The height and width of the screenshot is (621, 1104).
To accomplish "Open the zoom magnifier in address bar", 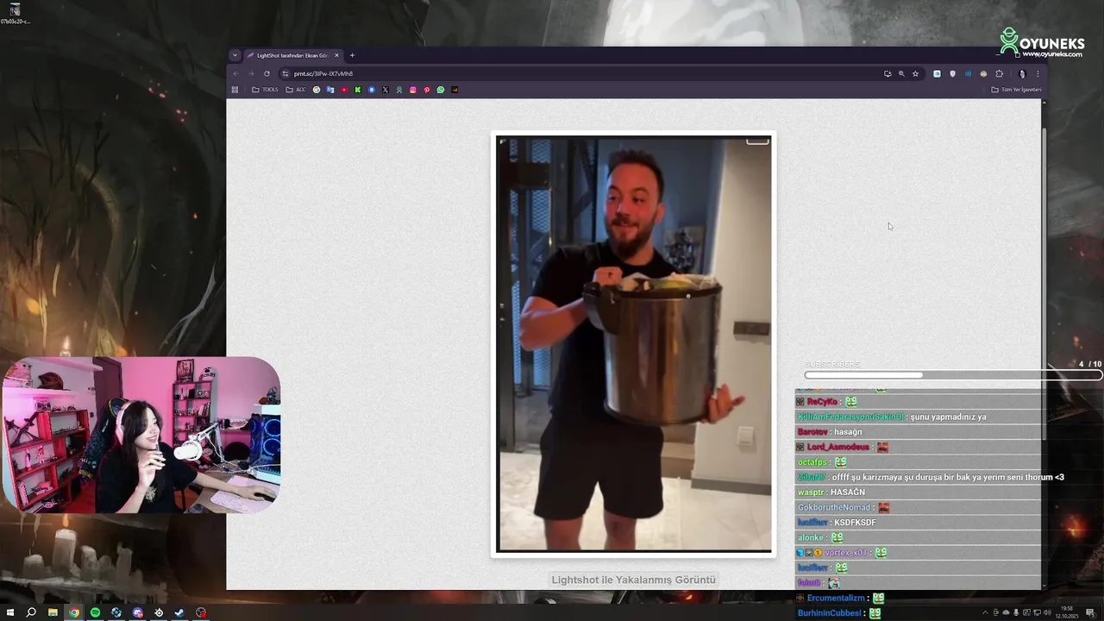I will pyautogui.click(x=901, y=73).
